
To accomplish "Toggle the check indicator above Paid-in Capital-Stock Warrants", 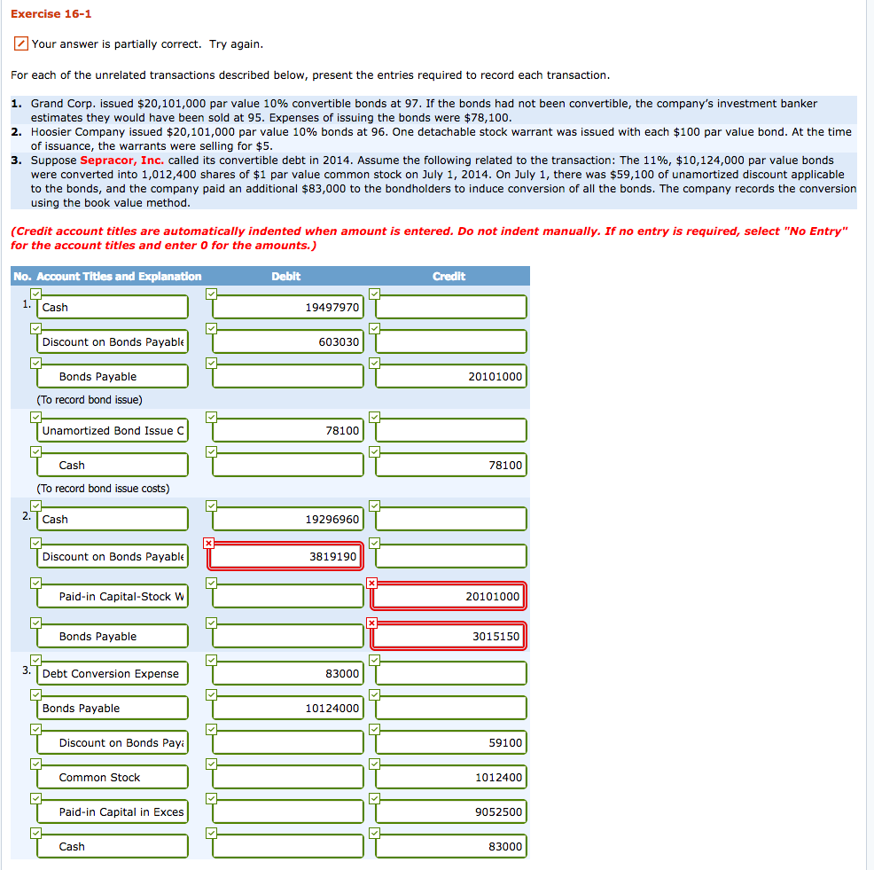I will coord(35,584).
